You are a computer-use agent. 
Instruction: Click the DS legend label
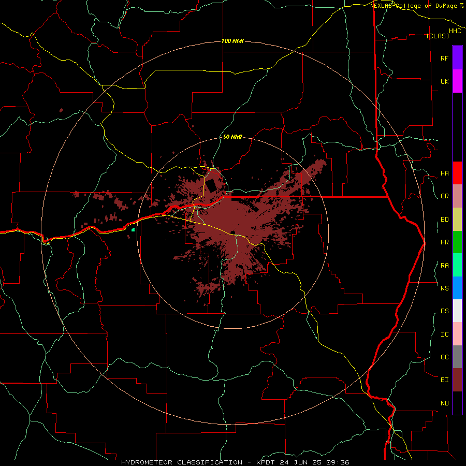[444, 311]
